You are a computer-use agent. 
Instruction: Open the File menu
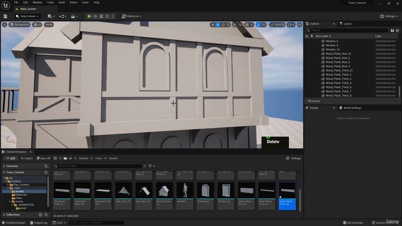[16, 3]
